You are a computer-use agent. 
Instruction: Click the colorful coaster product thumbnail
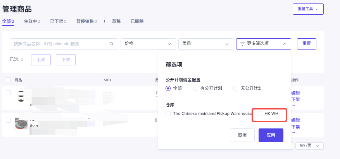[x=21, y=123]
